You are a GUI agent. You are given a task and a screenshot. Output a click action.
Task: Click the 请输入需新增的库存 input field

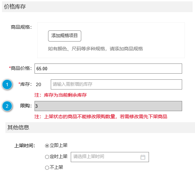click(116, 84)
